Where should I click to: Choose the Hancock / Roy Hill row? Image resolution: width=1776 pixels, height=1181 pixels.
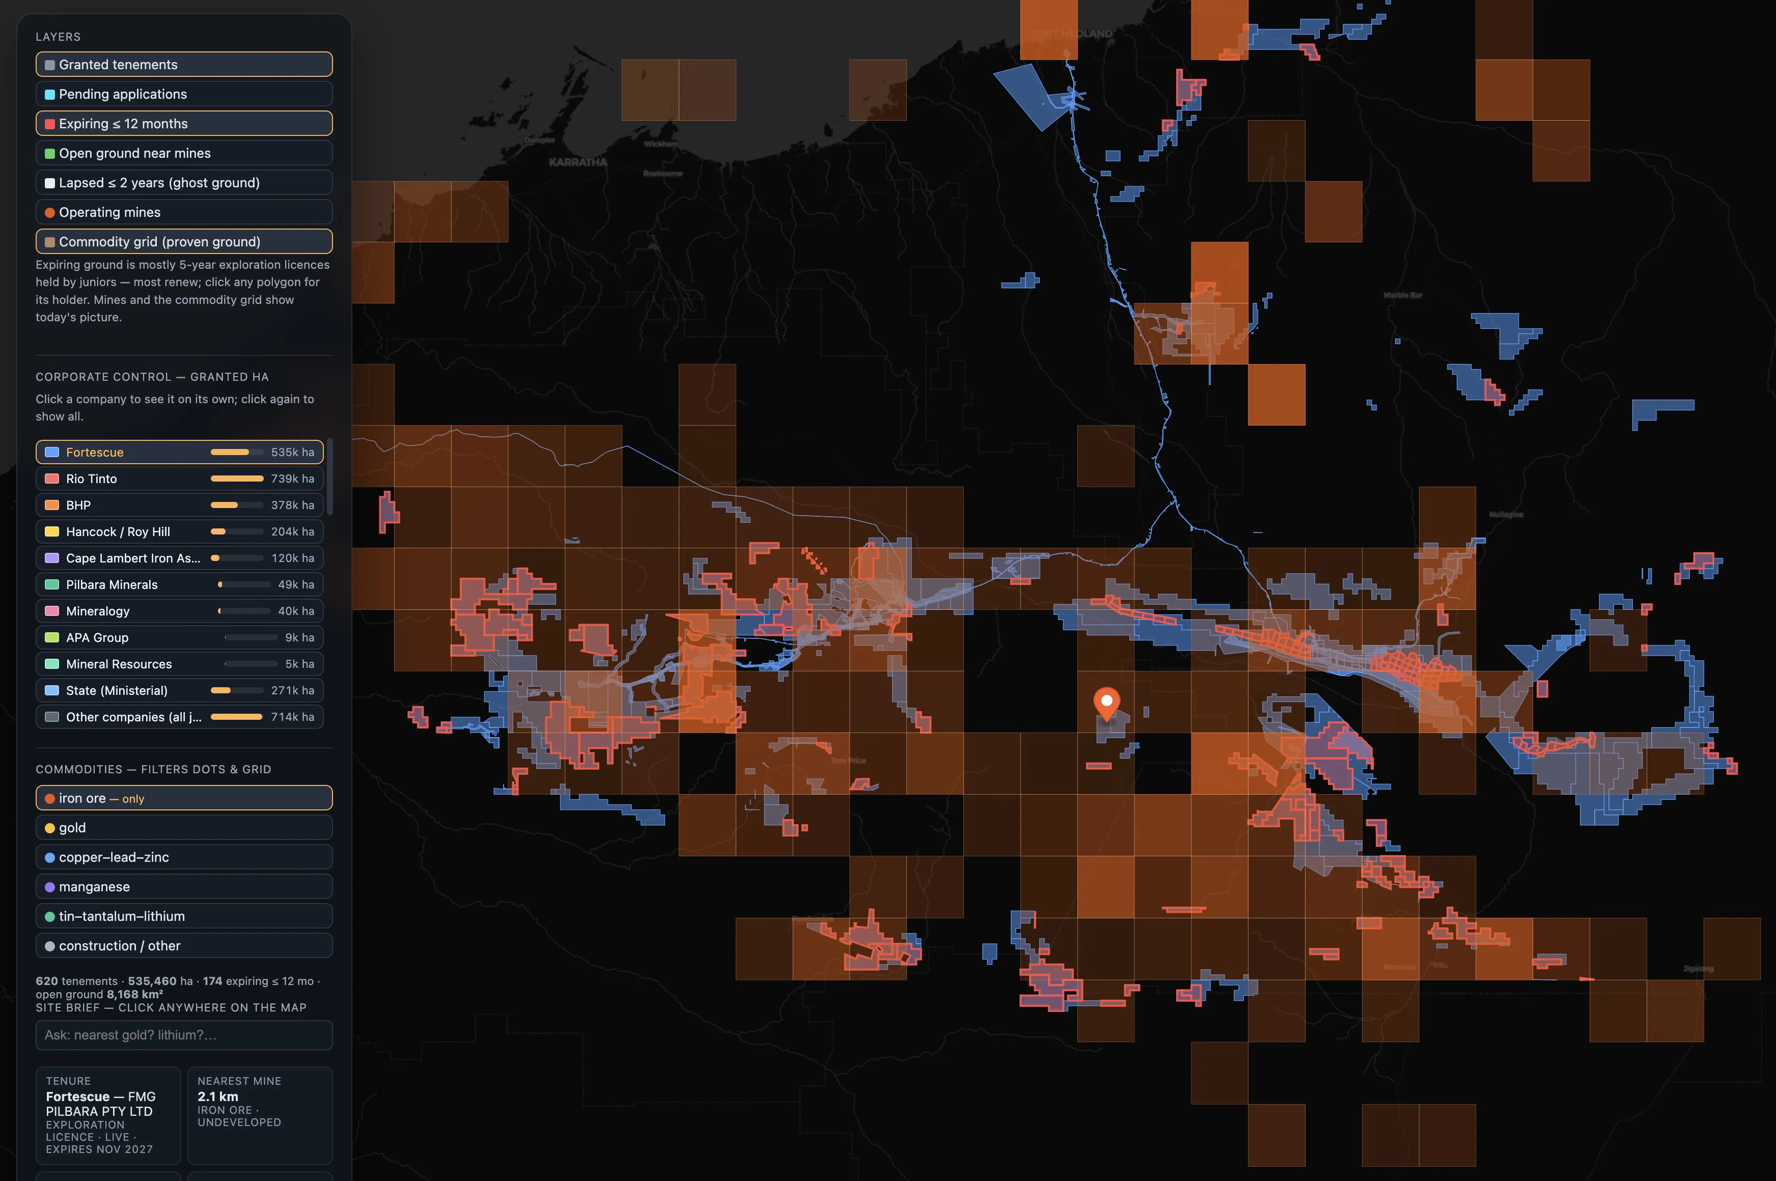(x=179, y=532)
